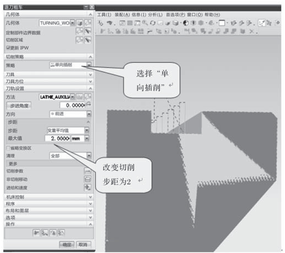Click the shaded cube display icon in toolbar
This screenshot has width=285, height=253.
click(x=176, y=23)
